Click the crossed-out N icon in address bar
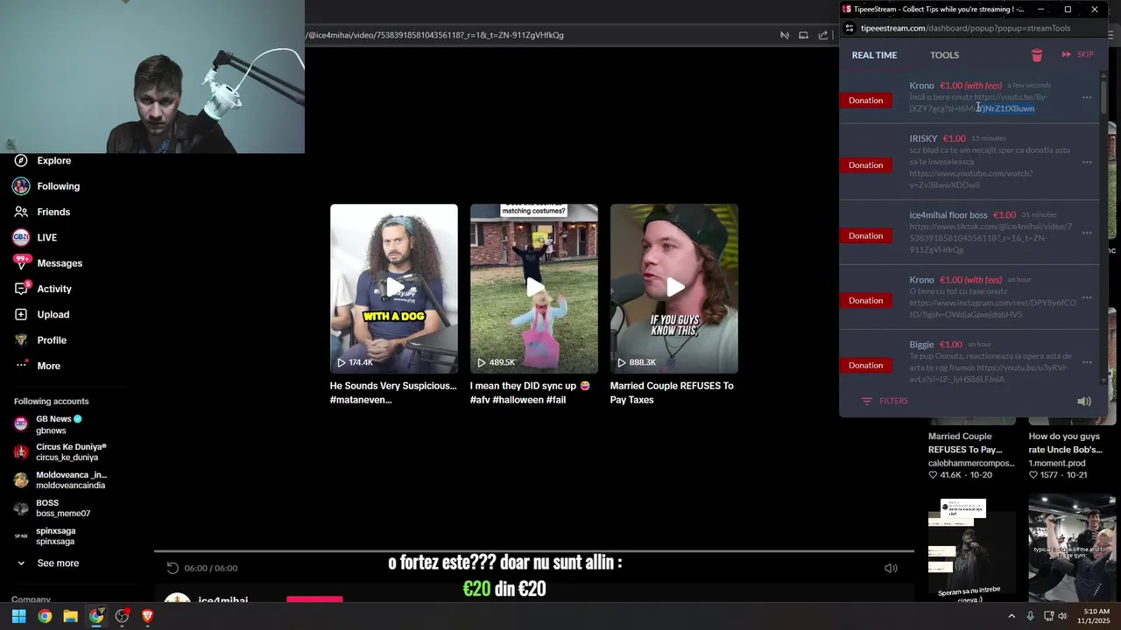 785,35
